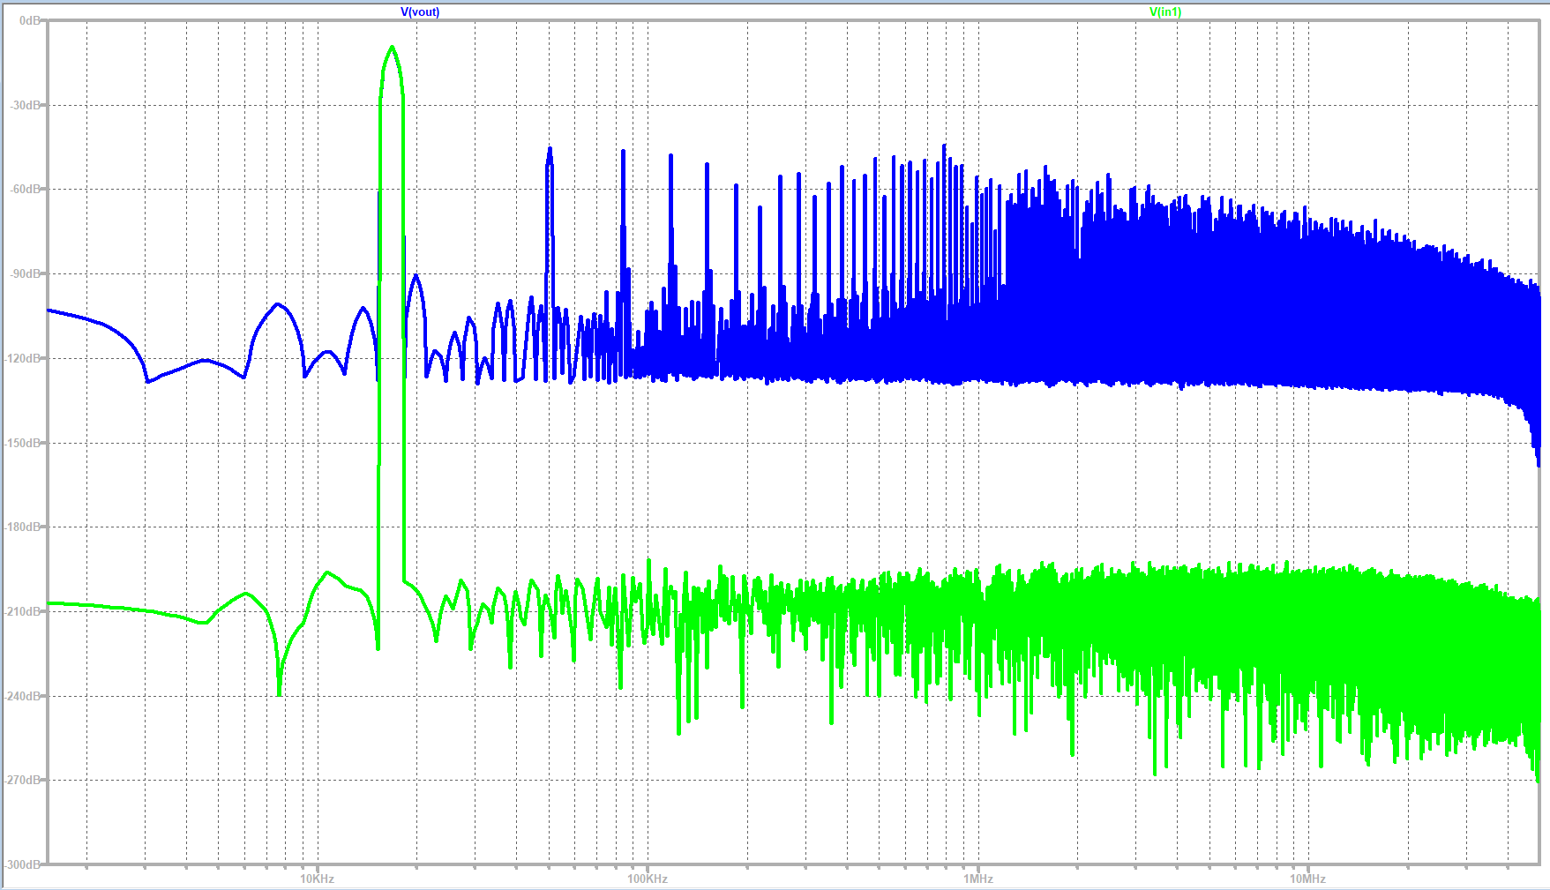This screenshot has width=1550, height=890.
Task: Click the 10MHz horizontal axis label
Action: pos(1307,879)
